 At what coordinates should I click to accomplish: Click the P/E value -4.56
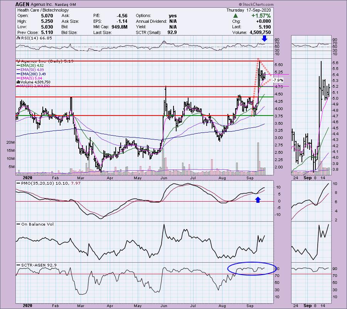[122, 16]
